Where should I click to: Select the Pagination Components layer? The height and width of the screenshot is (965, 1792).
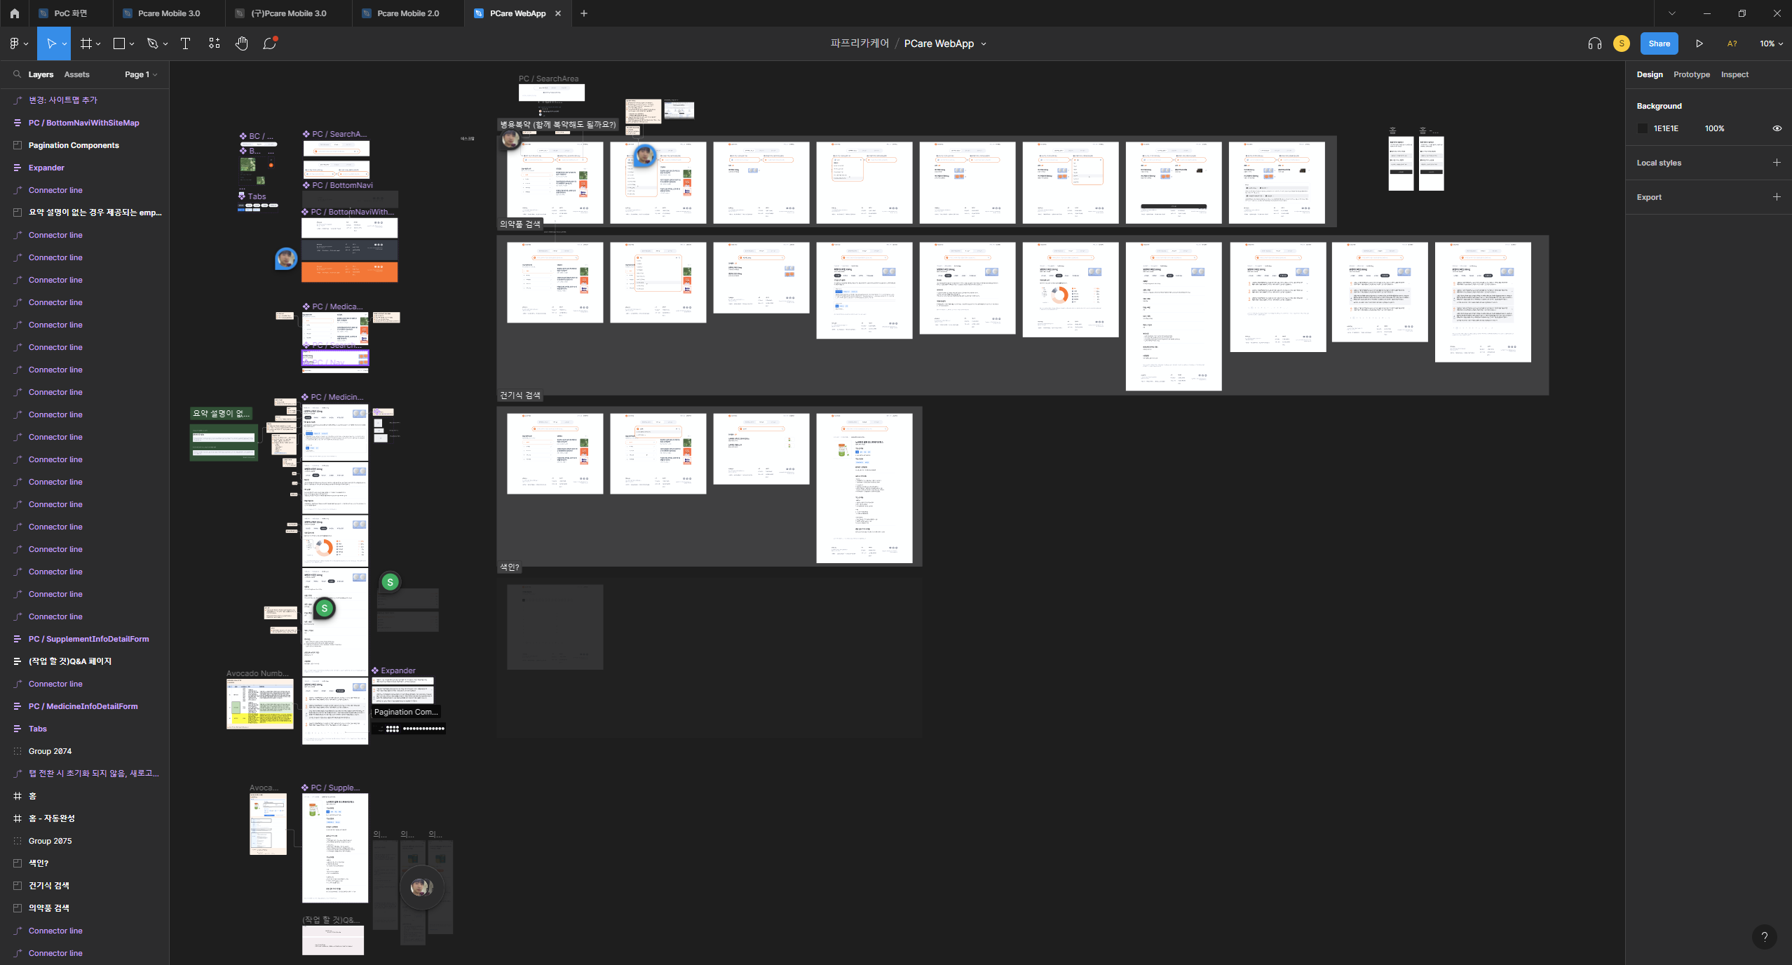(74, 145)
